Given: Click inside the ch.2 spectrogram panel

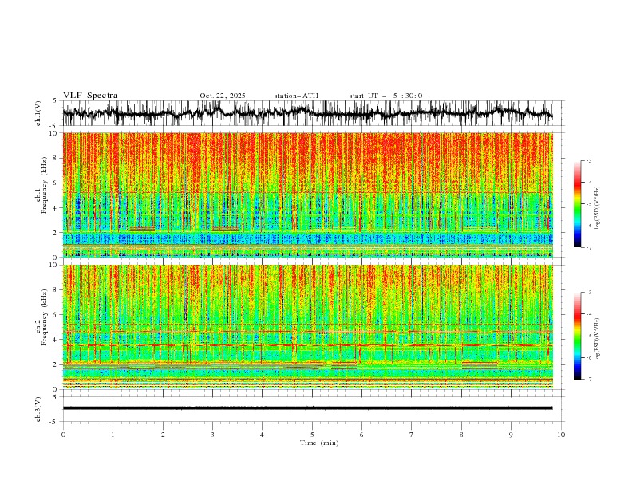Looking at the screenshot, I should (x=308, y=327).
